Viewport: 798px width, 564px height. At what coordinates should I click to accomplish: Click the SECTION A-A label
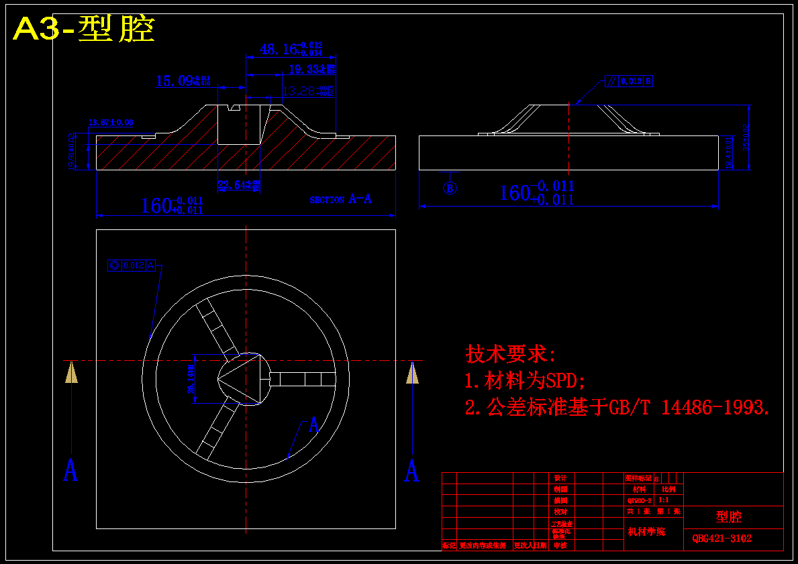[x=341, y=199]
